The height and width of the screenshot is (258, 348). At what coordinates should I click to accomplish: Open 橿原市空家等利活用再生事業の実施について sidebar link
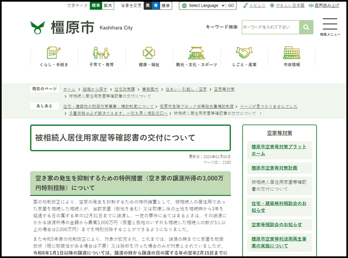279,242
